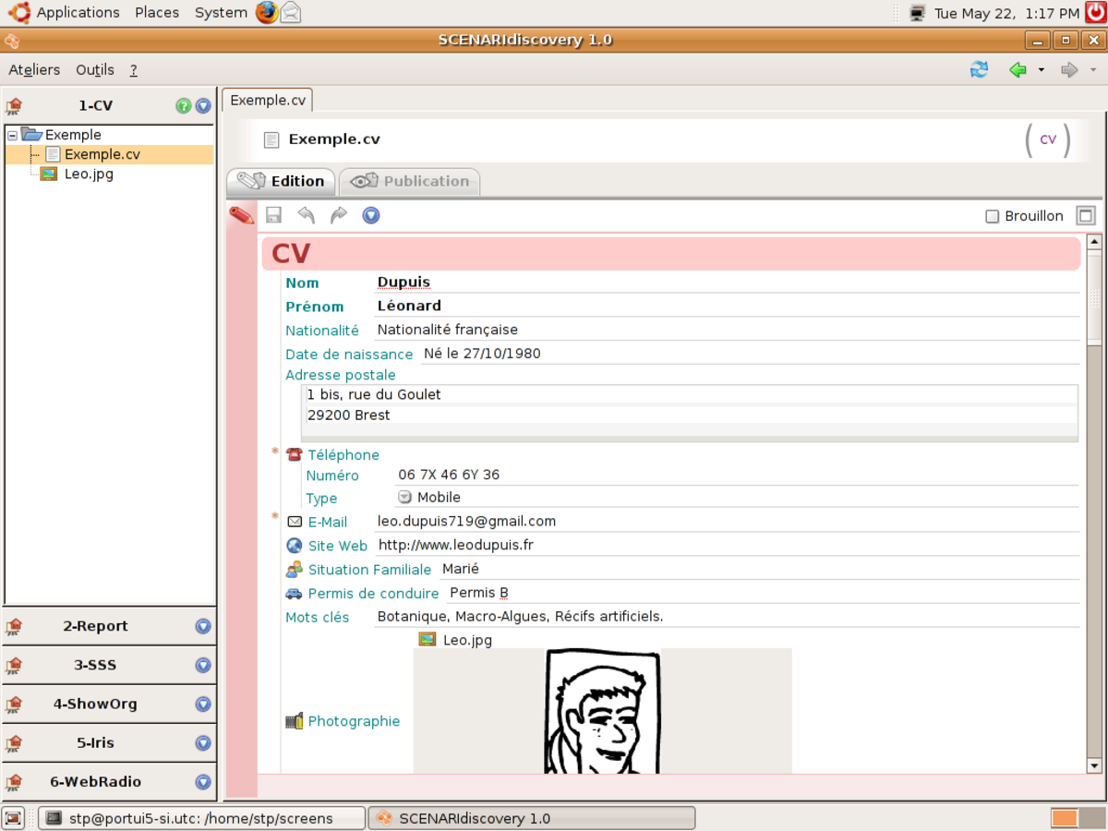The image size is (1108, 831).
Task: Click the vertical scrollbar down arrow
Action: 1094,765
